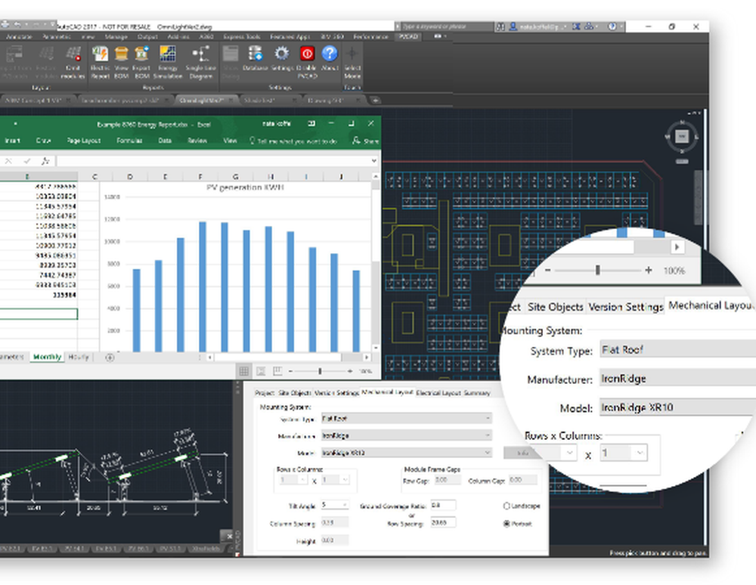The image size is (756, 585).
Task: Select the Landscape orientation radio button
Action: click(507, 506)
